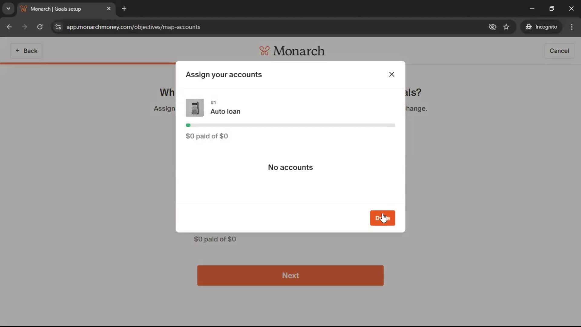581x327 pixels.
Task: Open site information icon in address bar
Action: coord(58,27)
